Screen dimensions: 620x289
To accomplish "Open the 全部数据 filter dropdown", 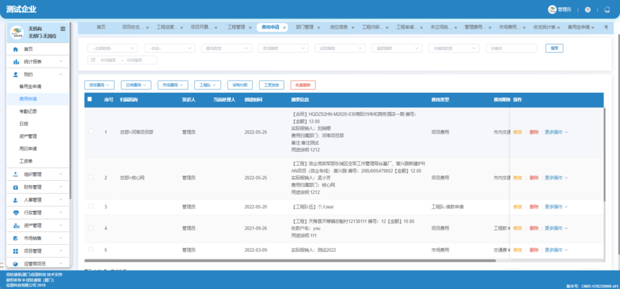I will (x=113, y=48).
